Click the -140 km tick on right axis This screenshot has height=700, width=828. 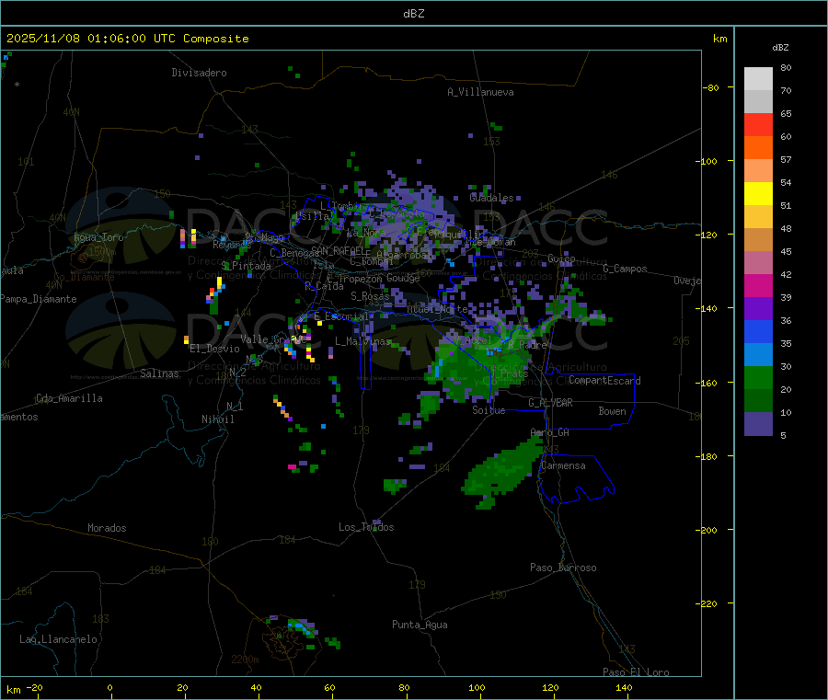708,308
